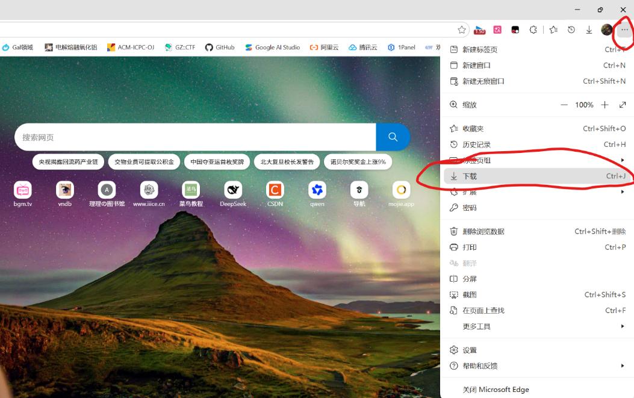Open the extension icon with the 150 badge
The height and width of the screenshot is (398, 634).
pos(479,30)
